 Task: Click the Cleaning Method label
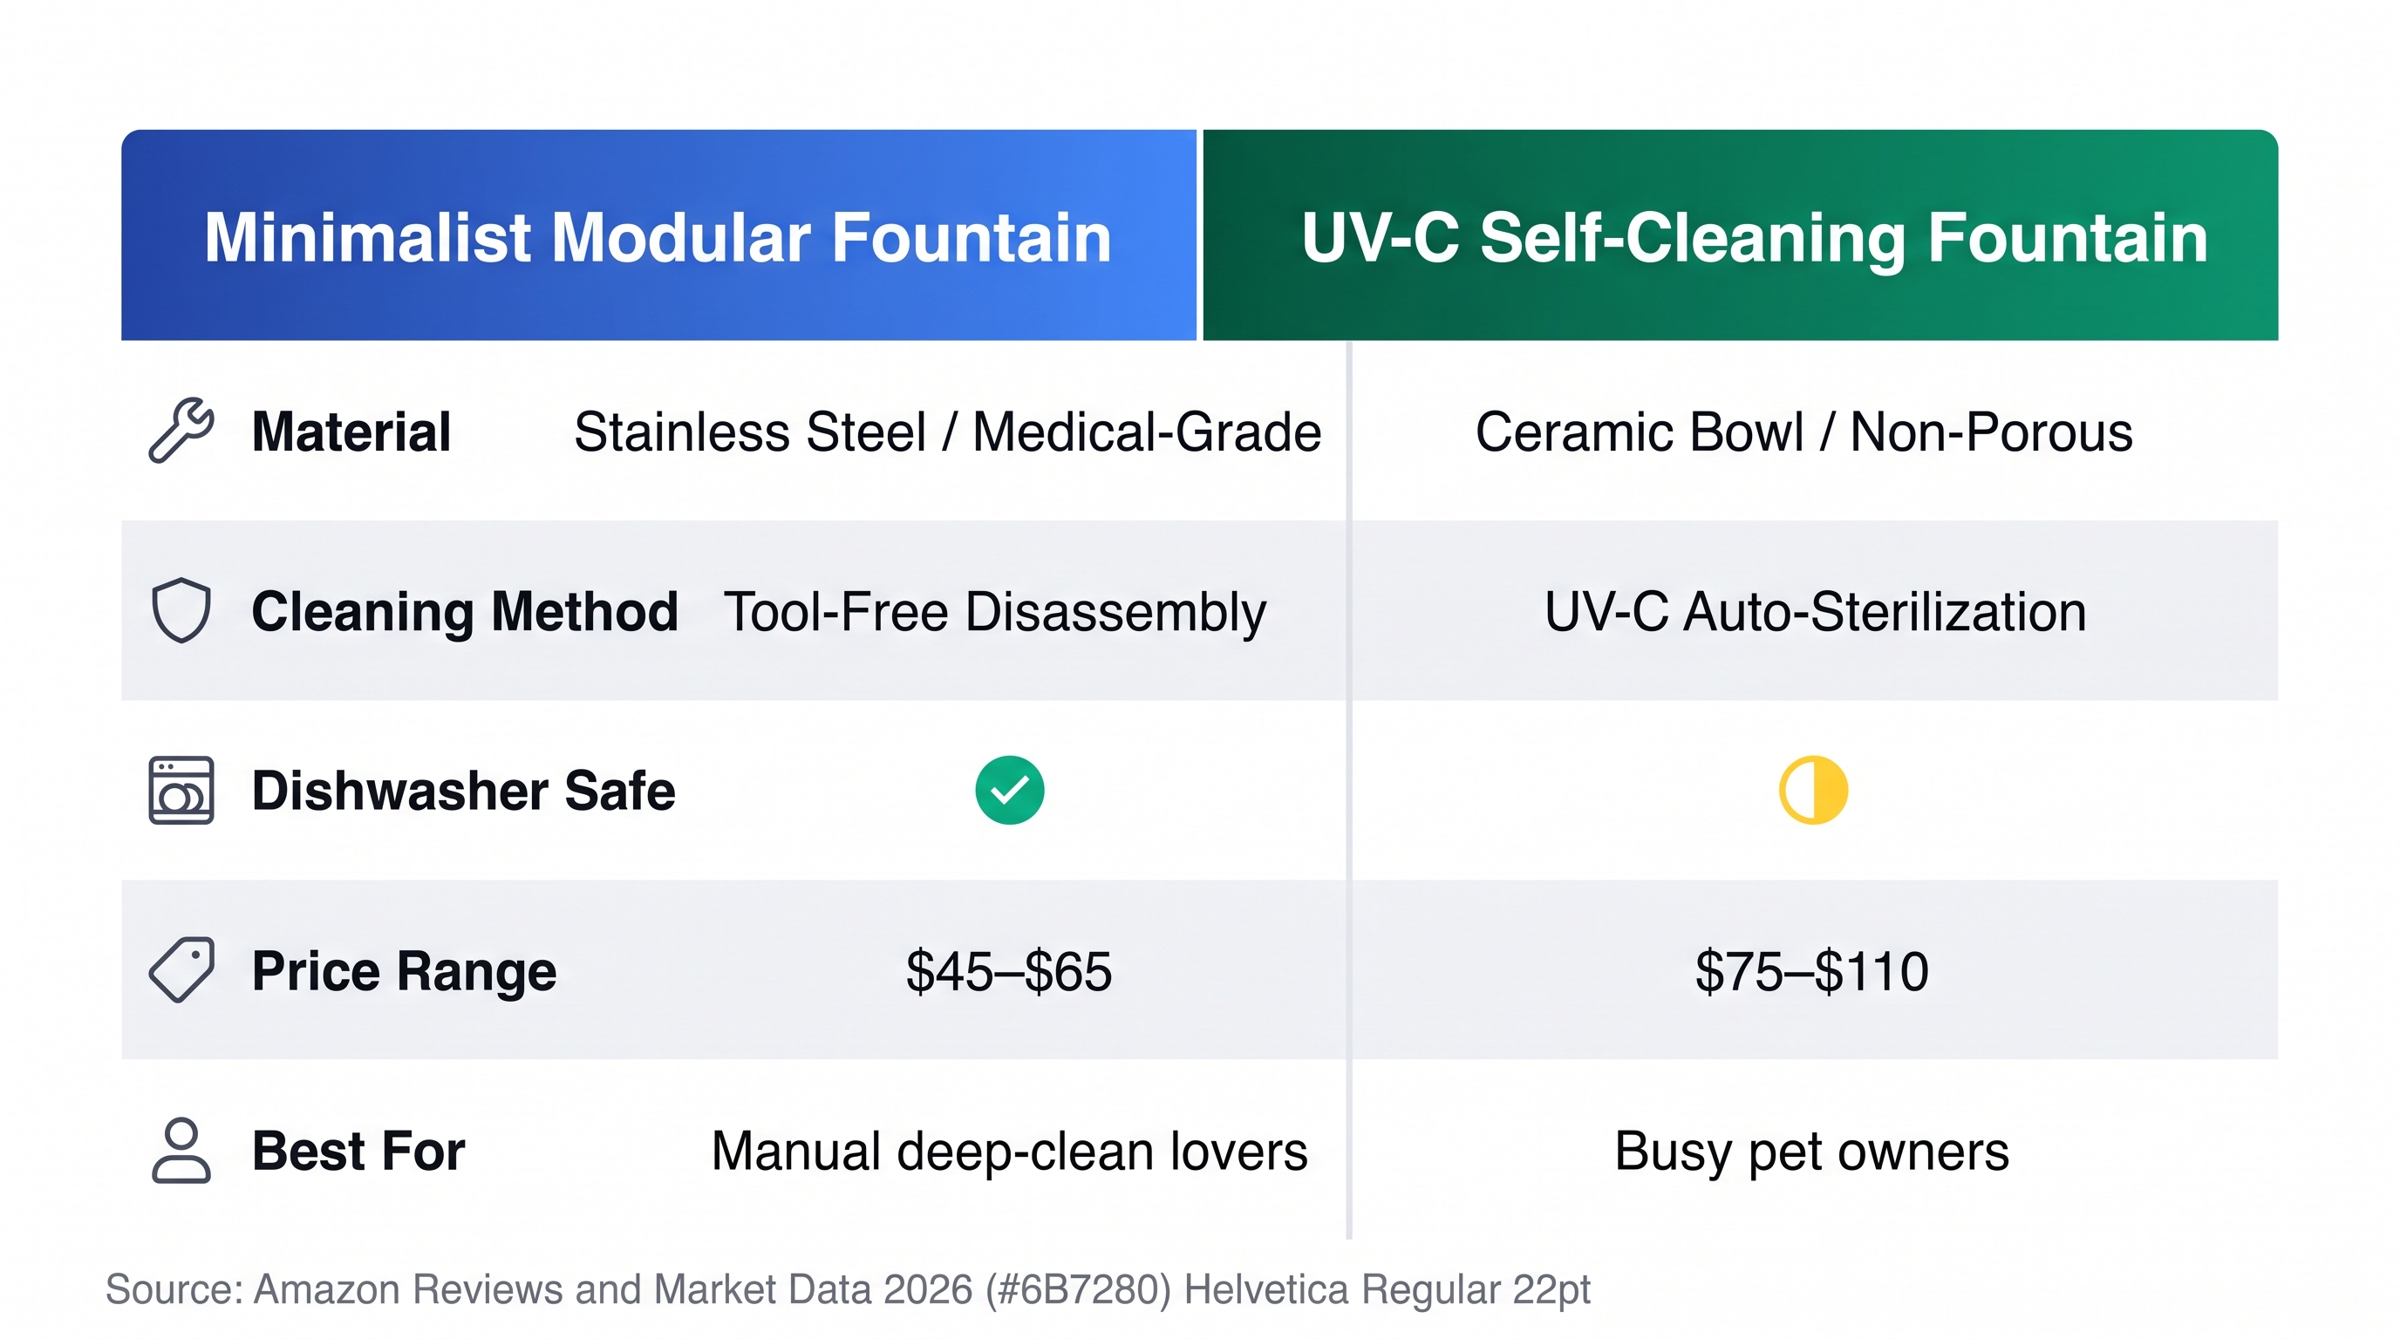pos(465,612)
